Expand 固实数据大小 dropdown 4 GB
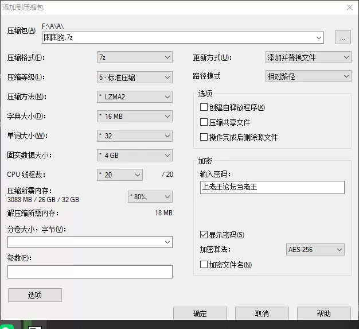 click(135, 156)
